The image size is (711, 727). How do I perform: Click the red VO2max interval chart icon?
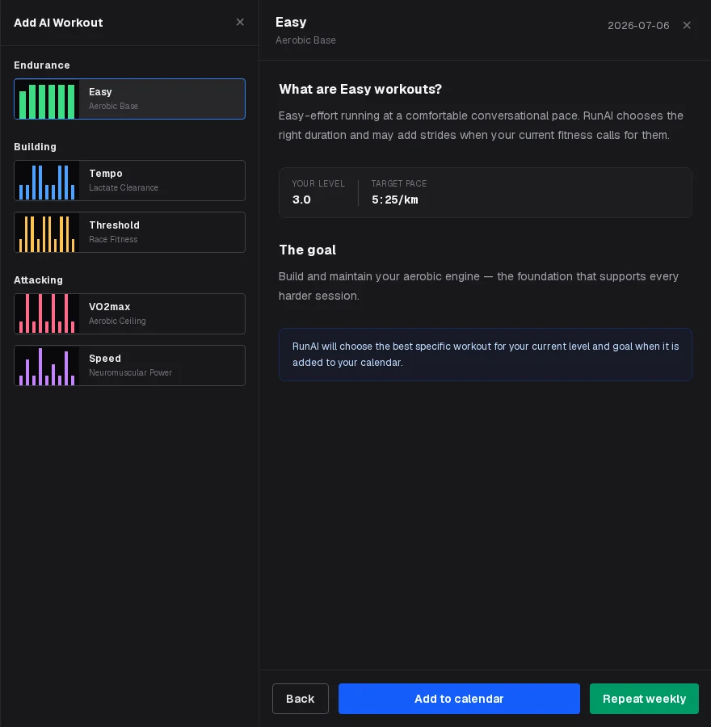click(47, 314)
